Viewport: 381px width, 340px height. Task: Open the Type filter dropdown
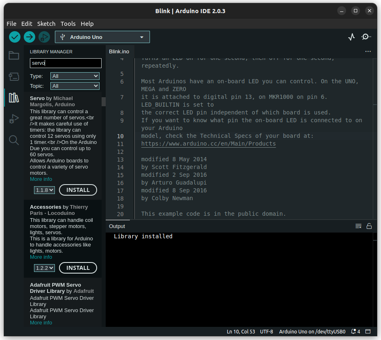coord(75,76)
